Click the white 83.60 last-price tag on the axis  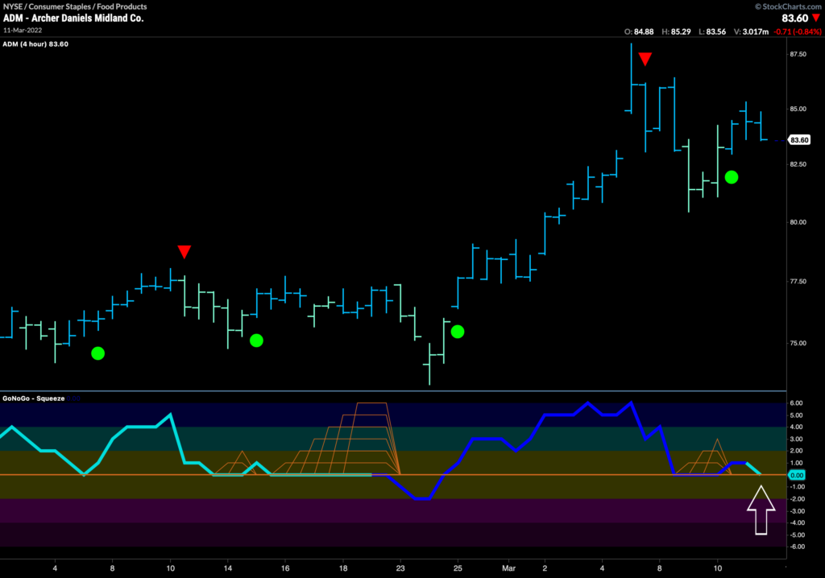pyautogui.click(x=799, y=140)
